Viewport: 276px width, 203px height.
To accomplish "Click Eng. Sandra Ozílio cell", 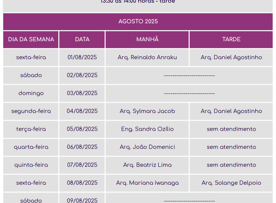I will (147, 129).
